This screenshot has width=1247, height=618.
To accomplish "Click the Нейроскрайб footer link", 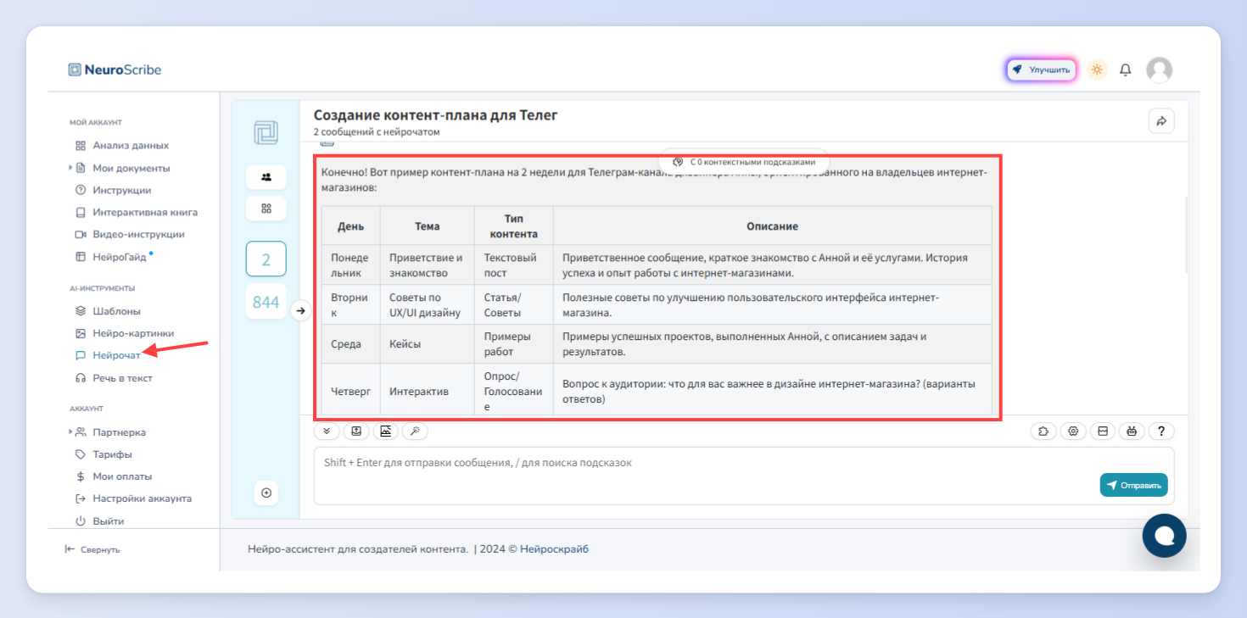I will pos(554,549).
